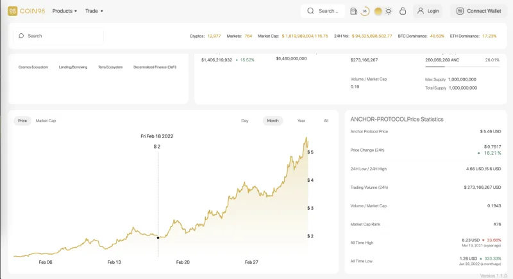513x279 pixels.
Task: Click the Market Cap Rank '#76'
Action: pyautogui.click(x=498, y=224)
